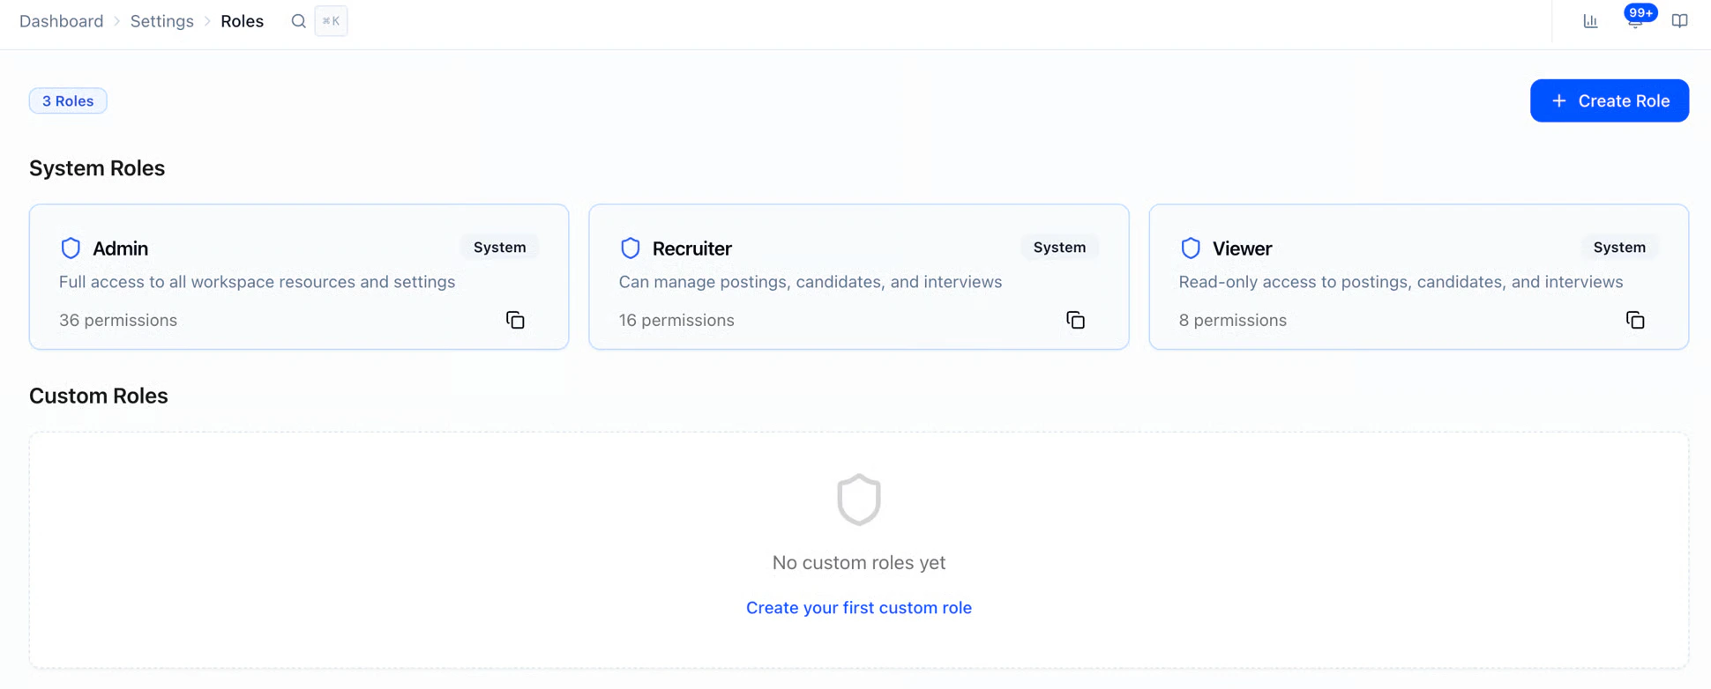Click 'Full access to all workspace resources' description

[258, 282]
